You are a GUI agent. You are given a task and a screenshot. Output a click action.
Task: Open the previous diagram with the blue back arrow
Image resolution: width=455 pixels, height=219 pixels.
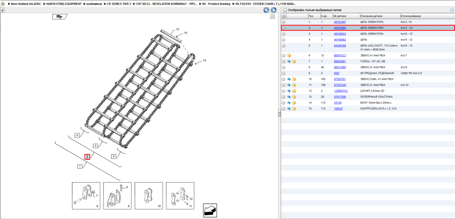pyautogui.click(x=266, y=10)
